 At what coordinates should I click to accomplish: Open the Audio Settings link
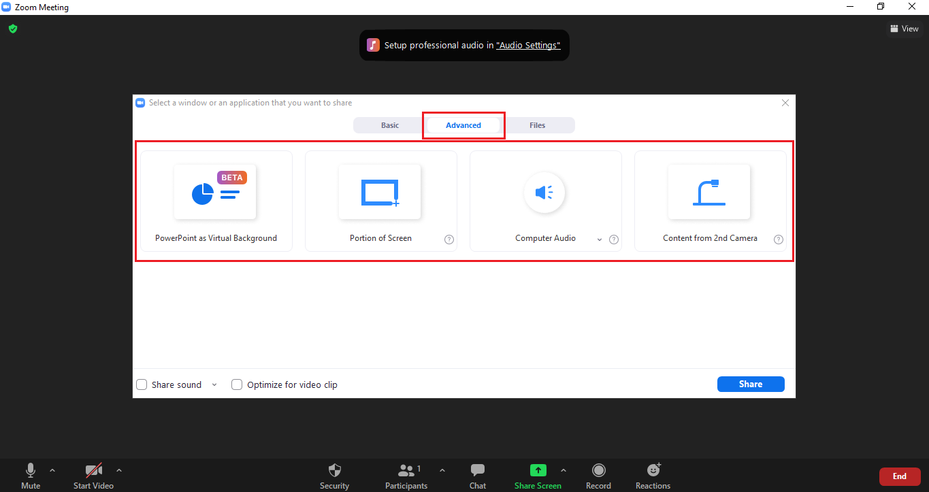point(528,46)
